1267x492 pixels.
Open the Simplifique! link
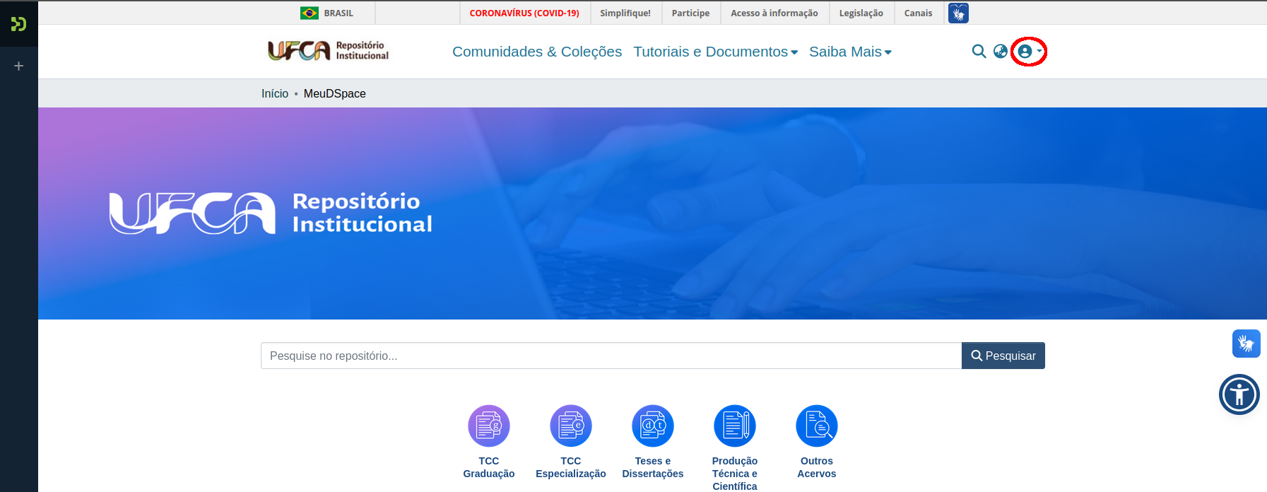pyautogui.click(x=625, y=13)
